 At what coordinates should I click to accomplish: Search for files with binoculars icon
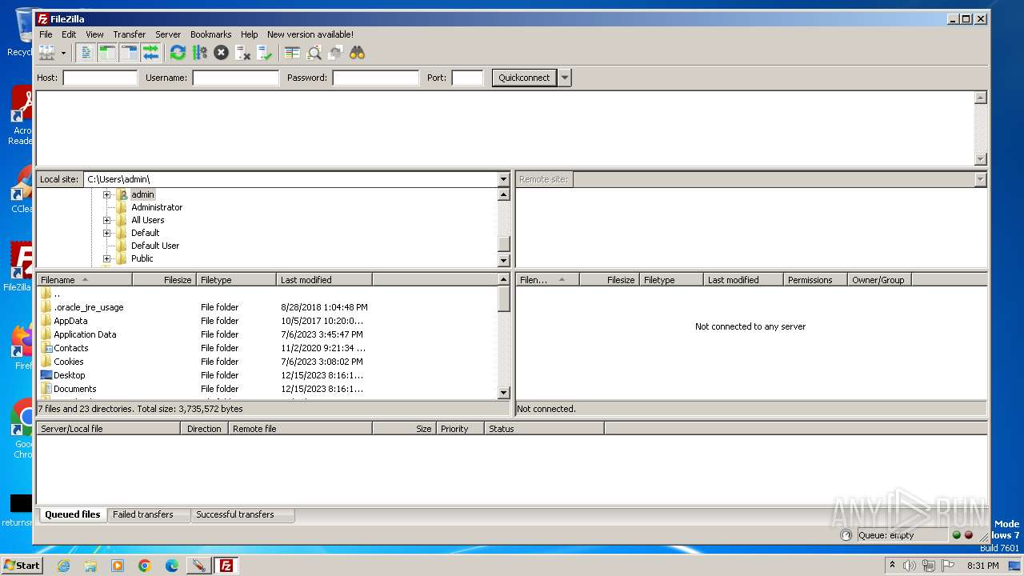[357, 53]
